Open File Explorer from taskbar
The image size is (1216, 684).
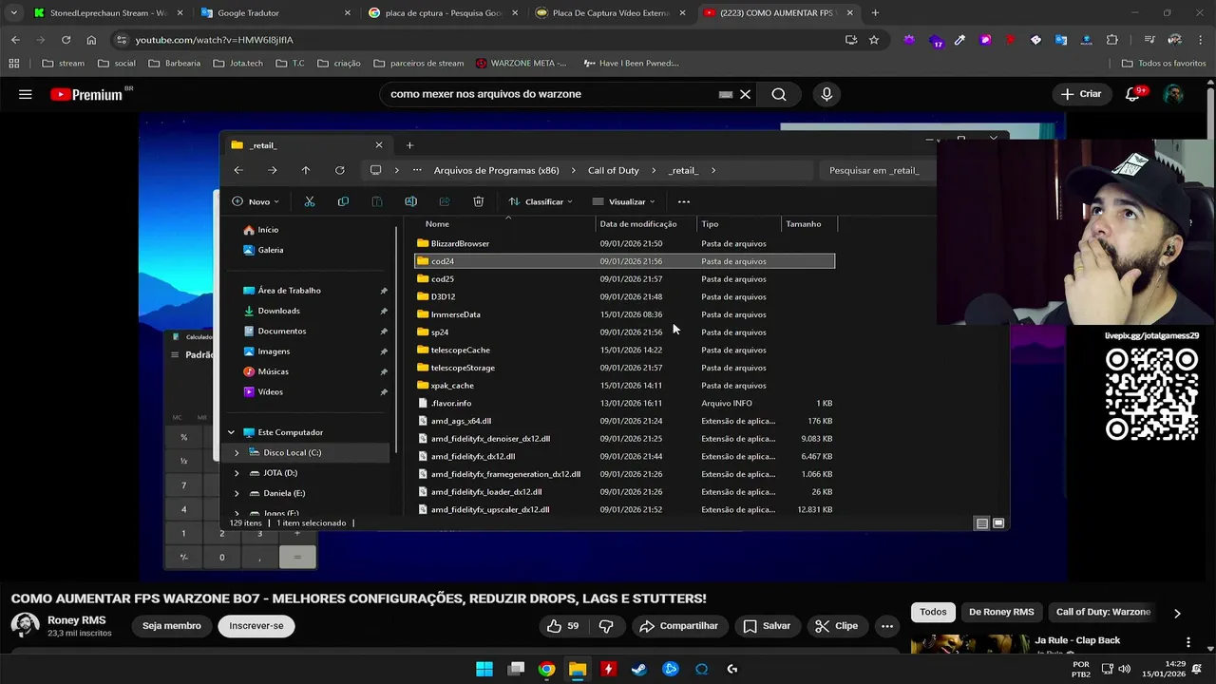[578, 669]
